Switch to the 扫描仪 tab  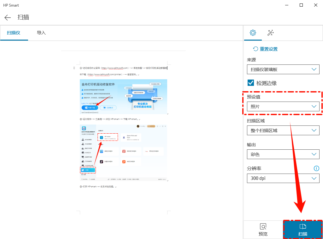tap(14, 33)
